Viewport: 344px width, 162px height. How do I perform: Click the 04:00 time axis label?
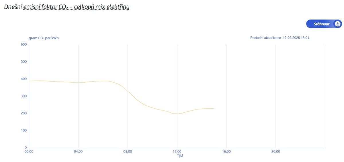coord(78,151)
